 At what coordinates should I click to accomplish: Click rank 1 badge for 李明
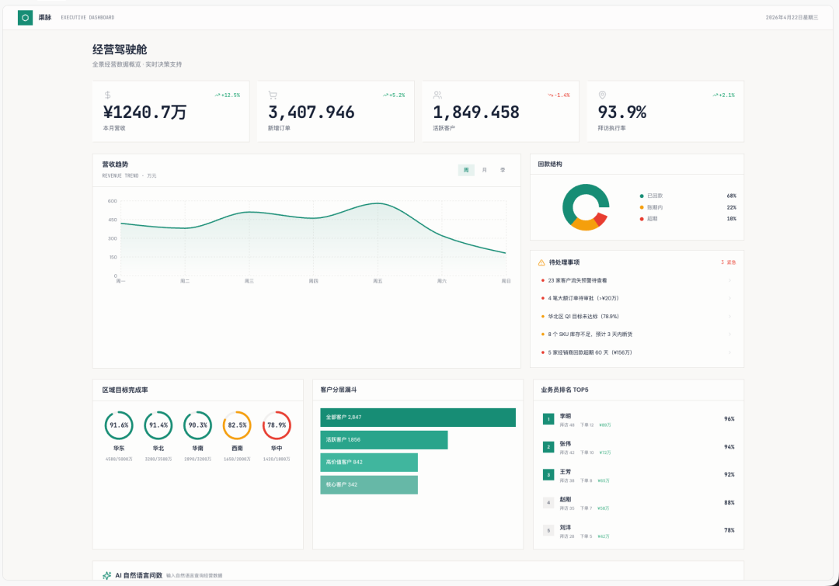point(548,419)
